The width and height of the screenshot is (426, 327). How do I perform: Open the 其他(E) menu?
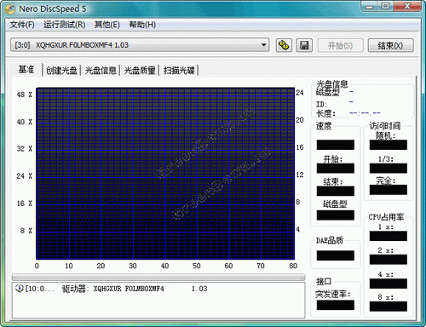[107, 25]
